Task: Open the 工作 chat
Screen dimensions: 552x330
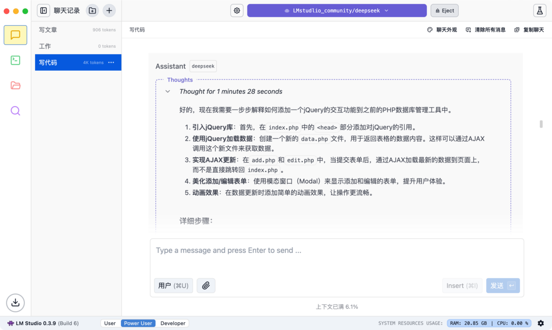Action: (x=78, y=46)
